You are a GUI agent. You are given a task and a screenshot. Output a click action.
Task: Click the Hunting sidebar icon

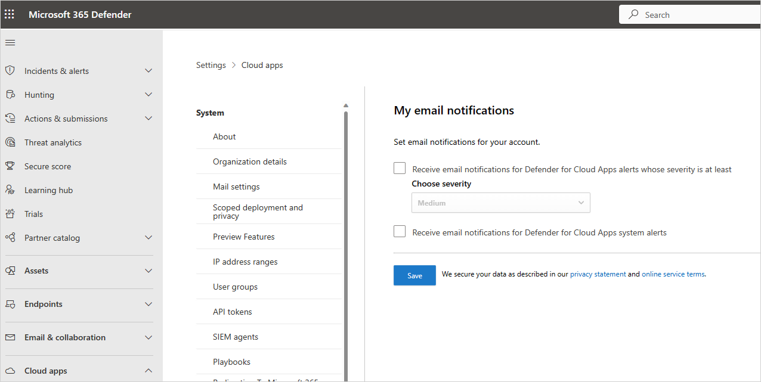click(x=10, y=94)
